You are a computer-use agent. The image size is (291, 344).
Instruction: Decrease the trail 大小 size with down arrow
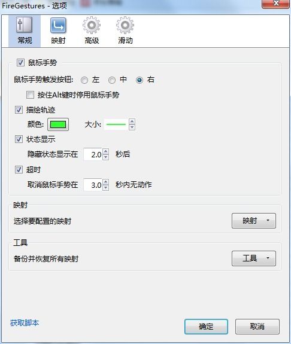click(132, 127)
